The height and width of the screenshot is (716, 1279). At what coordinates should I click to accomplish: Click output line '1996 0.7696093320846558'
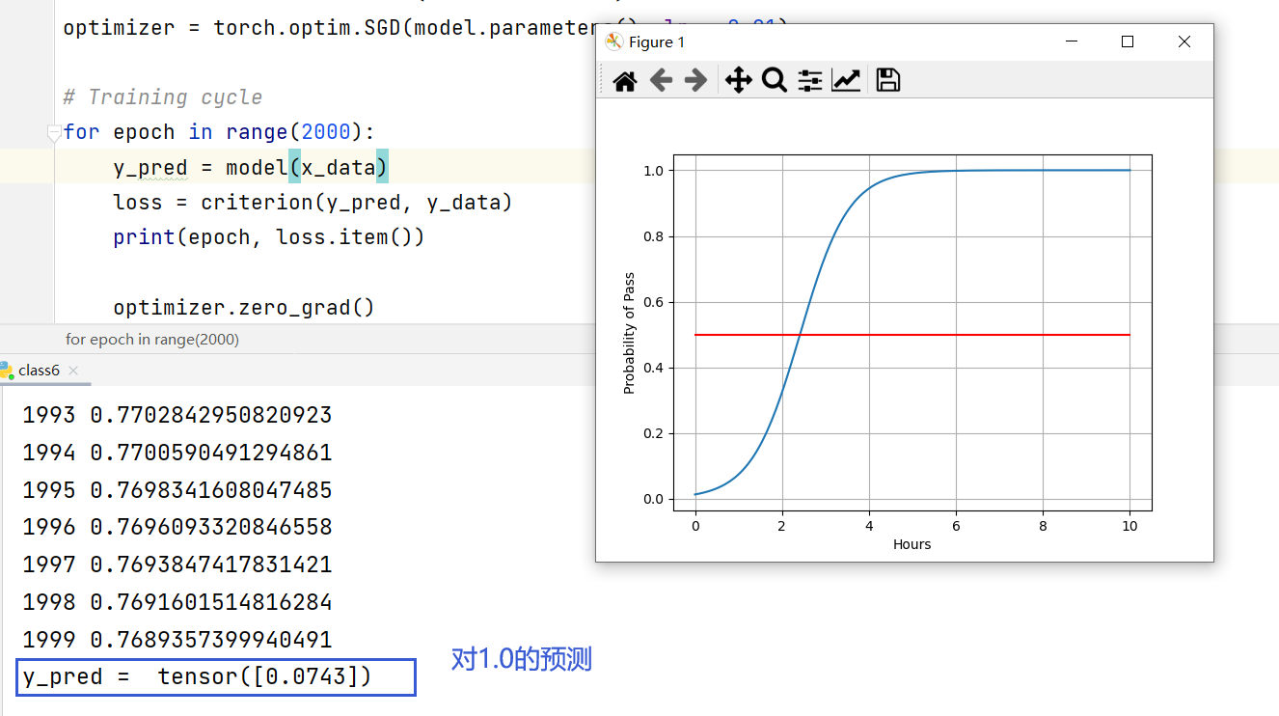177,527
